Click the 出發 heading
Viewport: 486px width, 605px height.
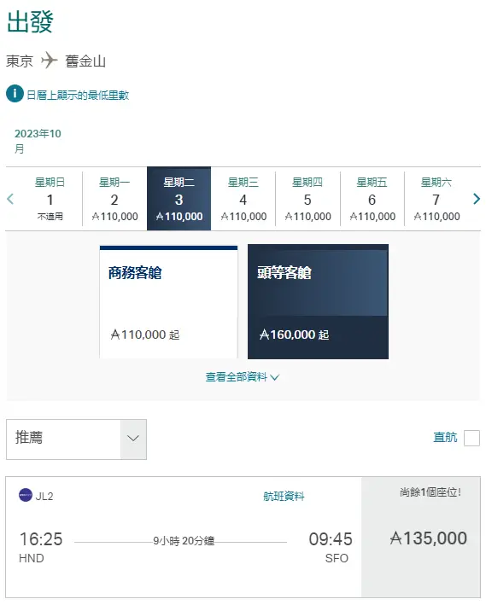30,22
